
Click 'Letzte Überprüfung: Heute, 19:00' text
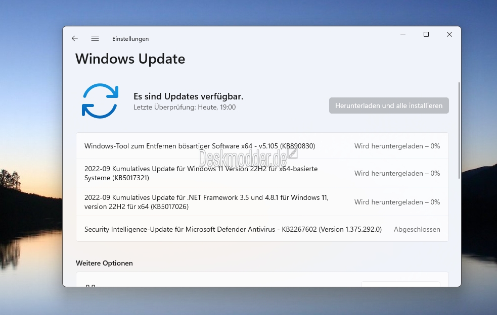pos(185,107)
